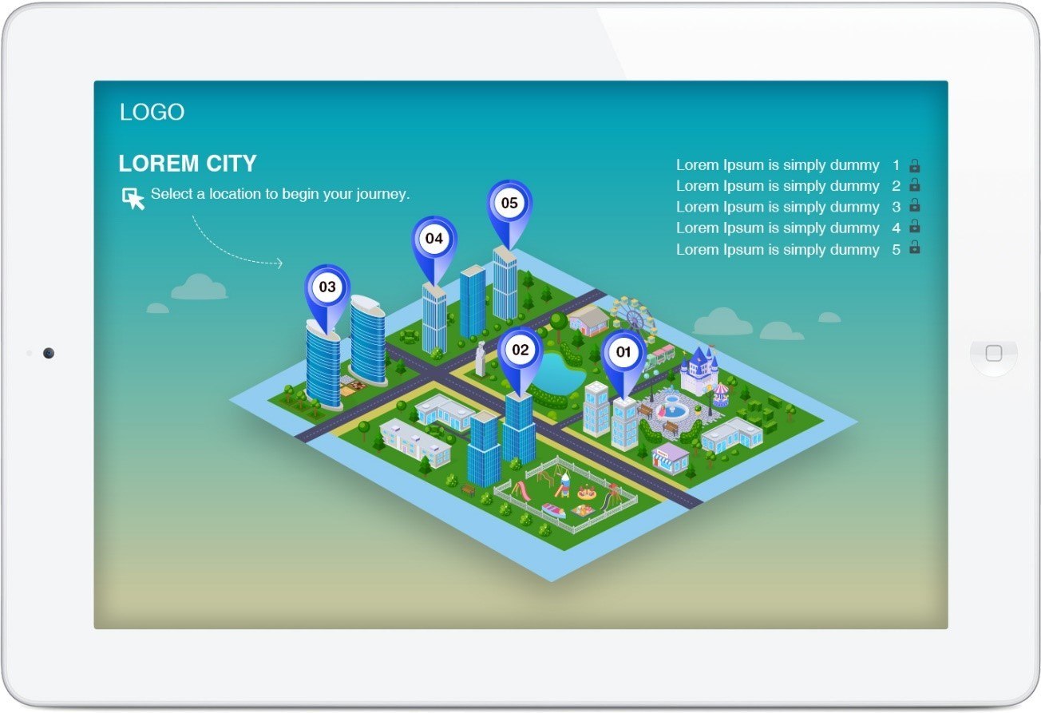Click location pin 02 near the pond

pyautogui.click(x=520, y=349)
